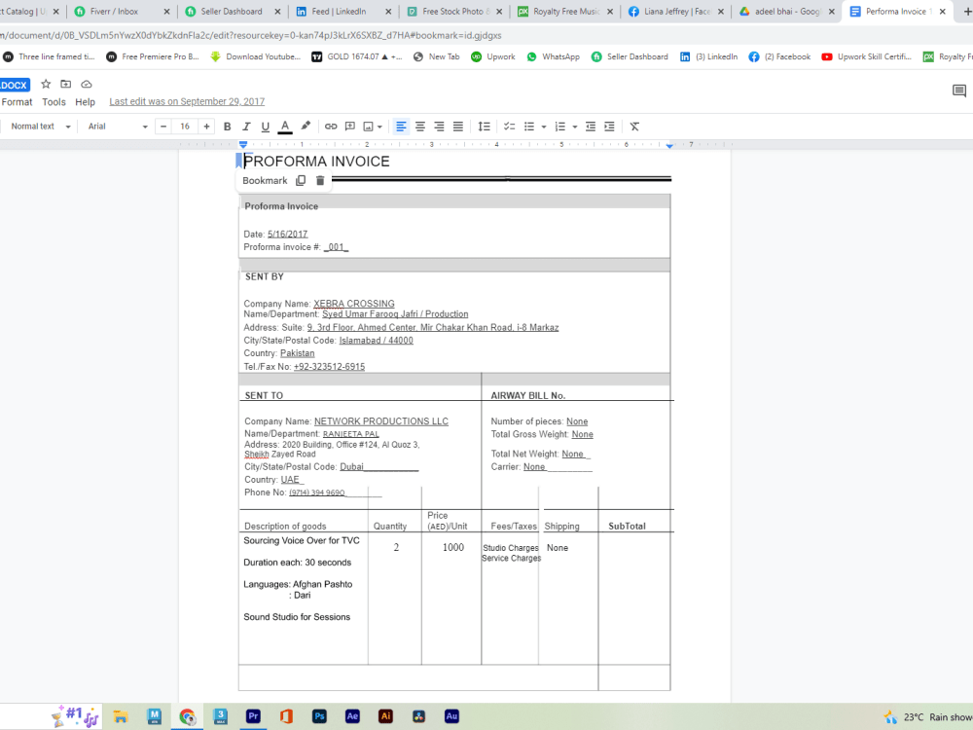
Task: Toggle italic formatting
Action: 246,127
